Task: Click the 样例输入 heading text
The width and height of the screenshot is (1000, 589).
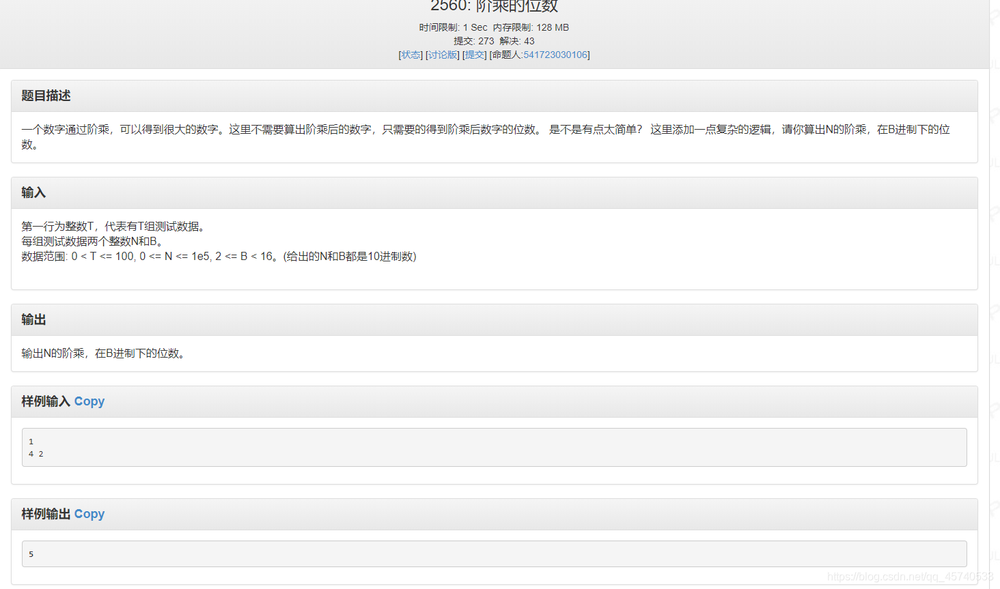Action: click(x=46, y=401)
